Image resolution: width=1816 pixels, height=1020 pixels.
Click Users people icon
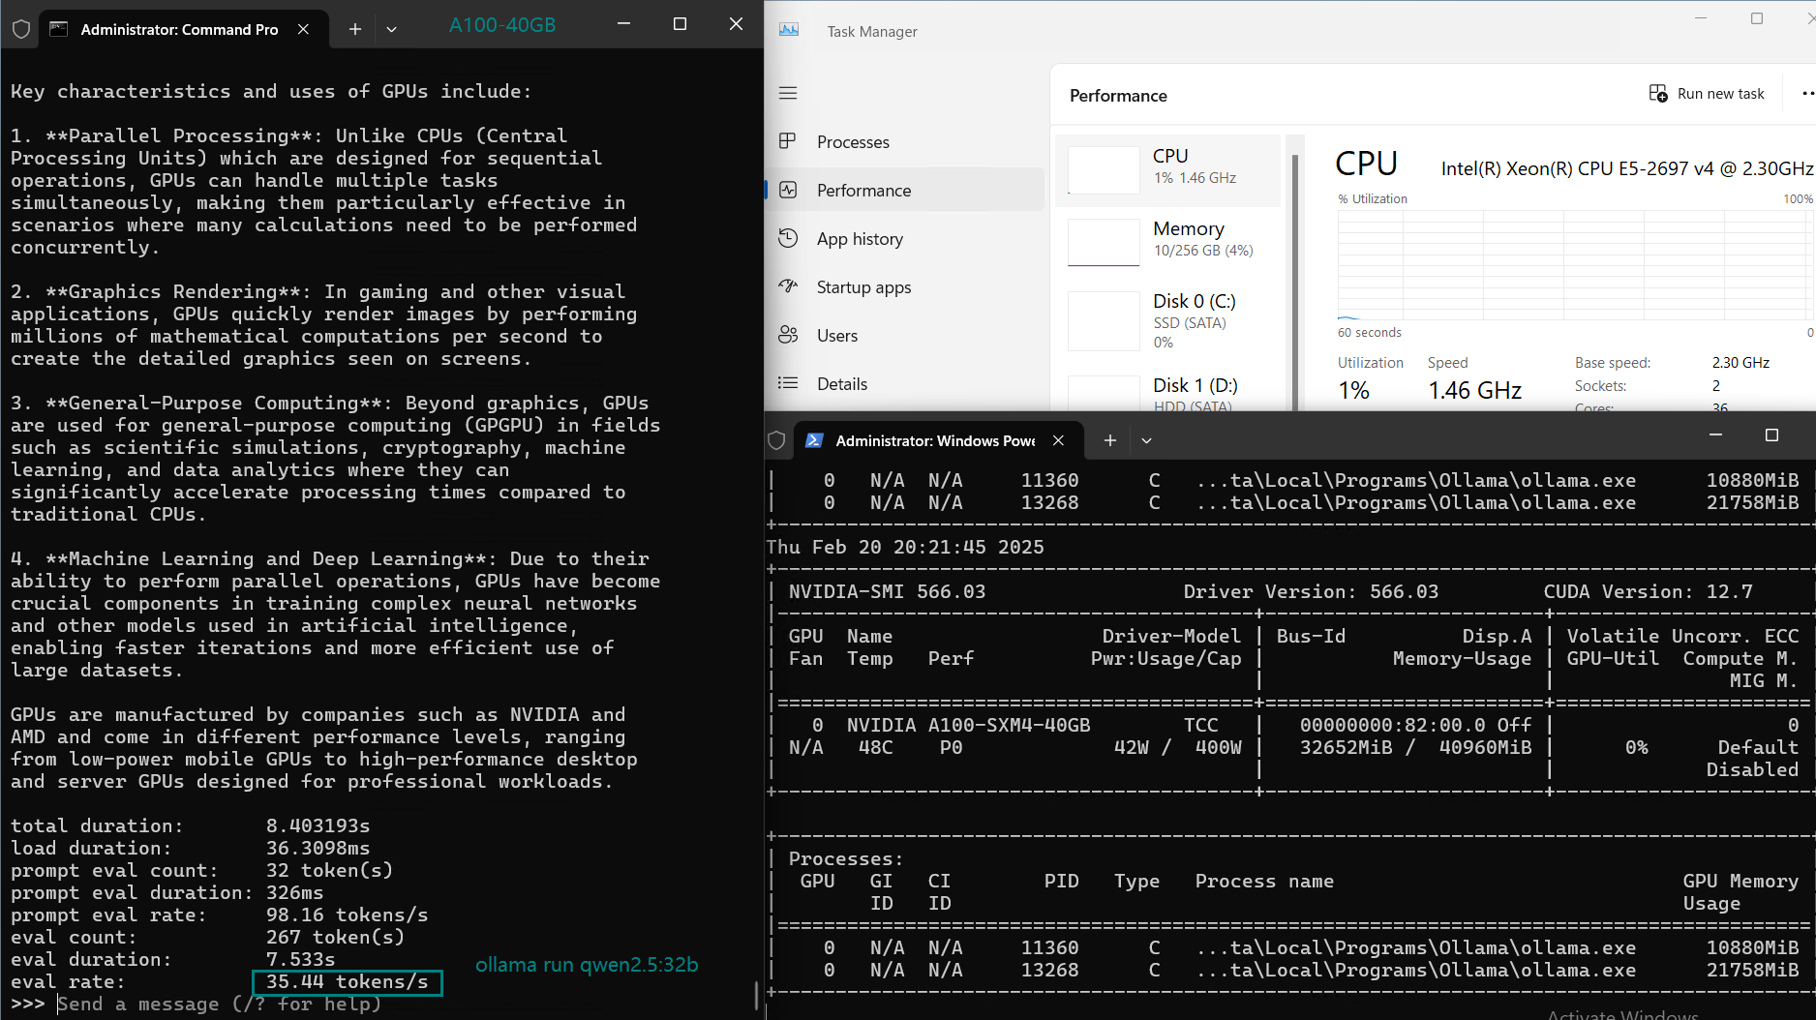(x=788, y=335)
